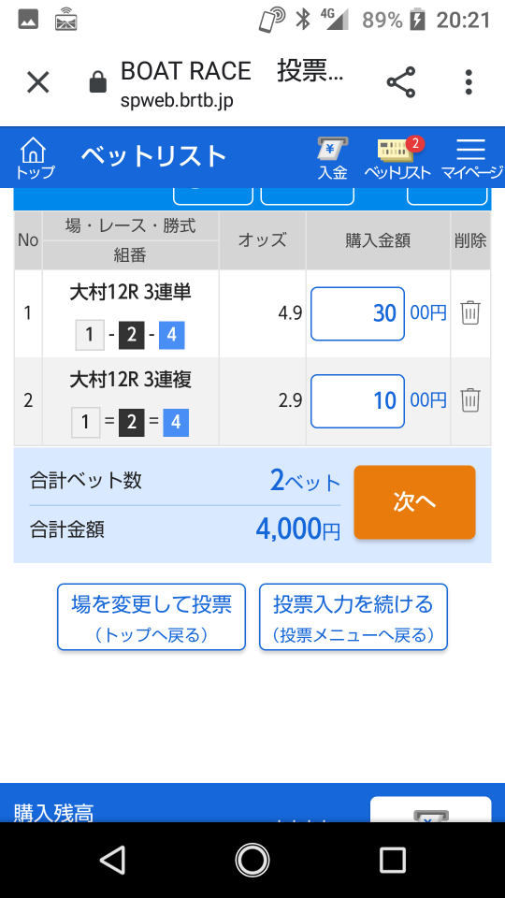Screen dimensions: 505x898
Task: Tap the Top home icon
Action: click(35, 157)
